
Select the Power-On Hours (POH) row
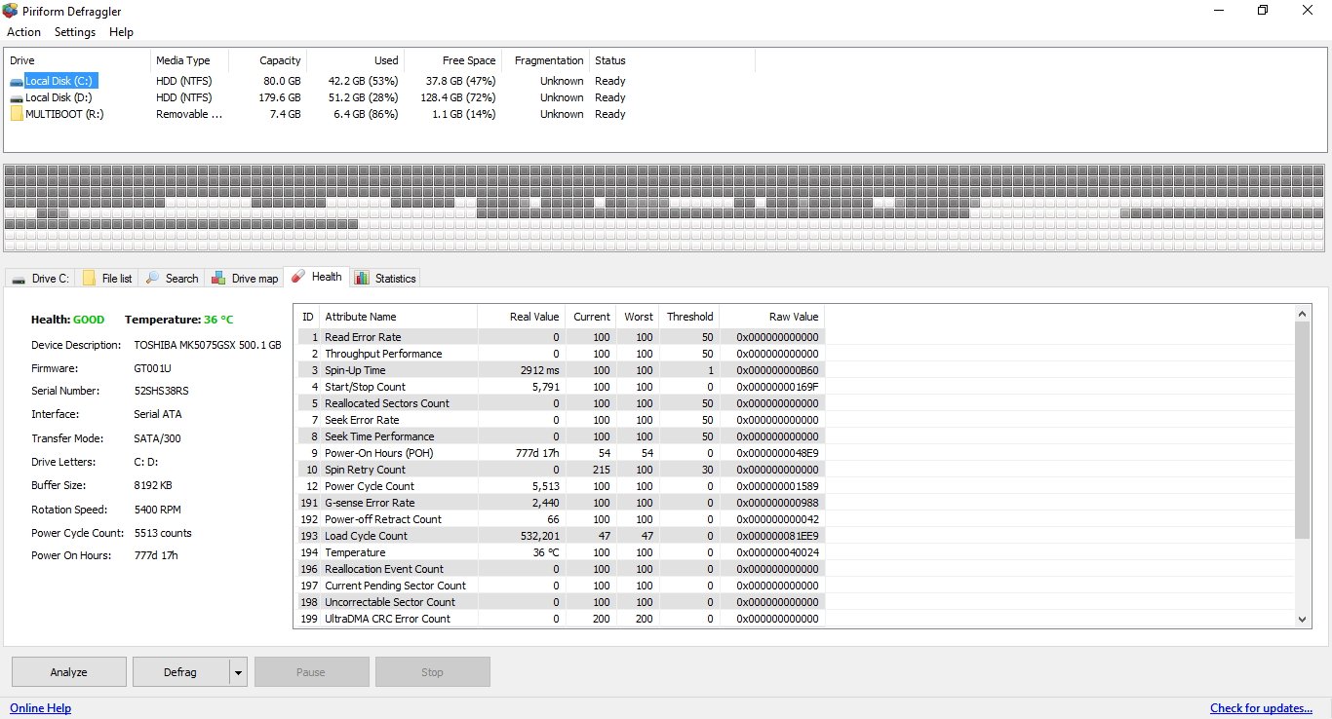coord(560,453)
